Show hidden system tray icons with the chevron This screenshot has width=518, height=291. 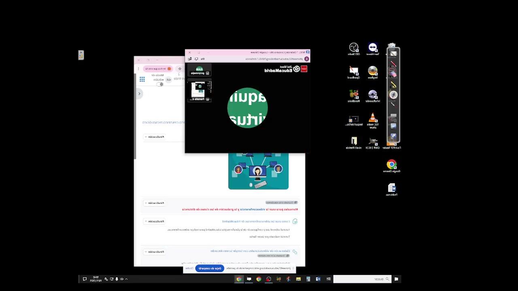(x=126, y=279)
